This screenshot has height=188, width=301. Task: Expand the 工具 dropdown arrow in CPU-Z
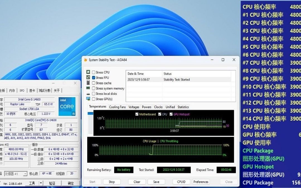click(x=41, y=183)
